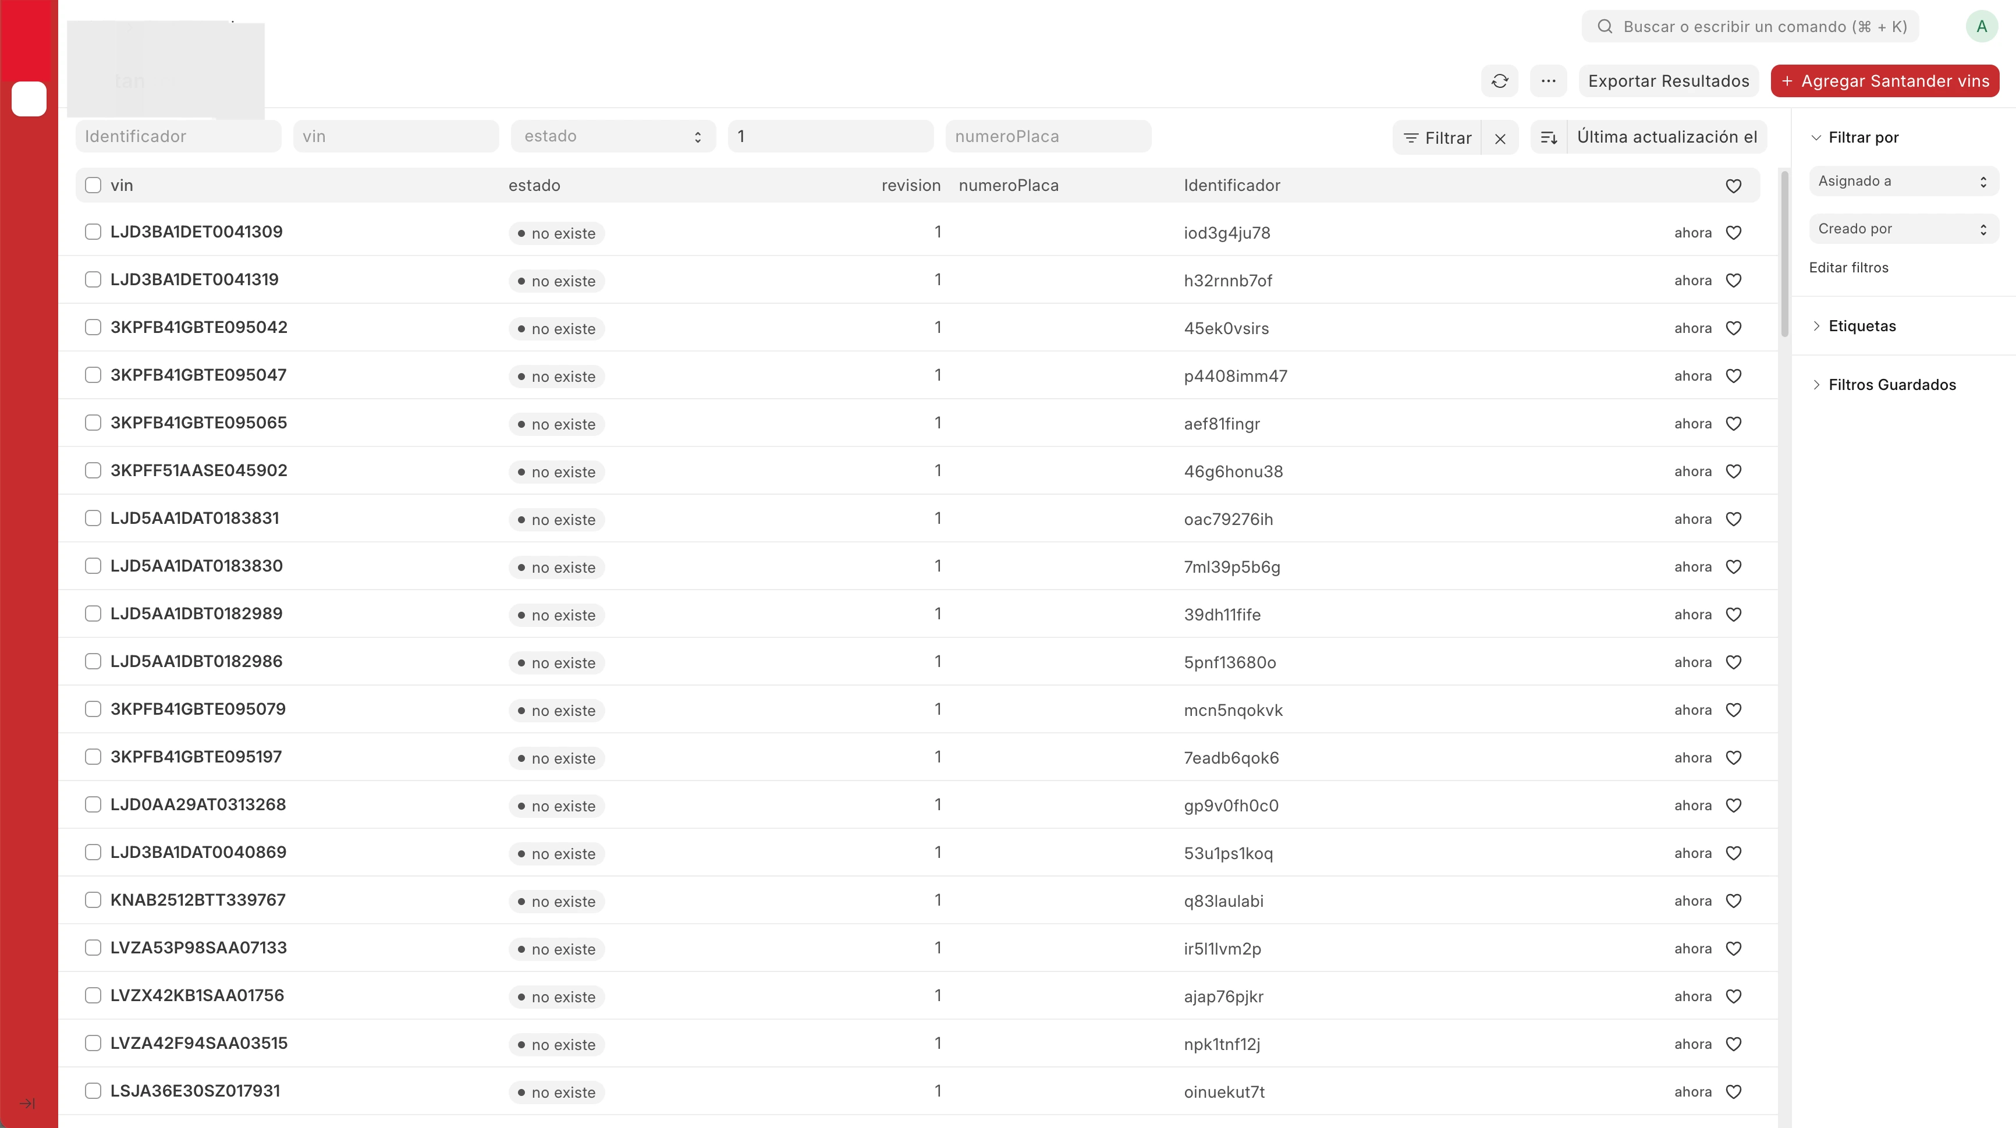Image resolution: width=2016 pixels, height=1128 pixels.
Task: Like row 3KPFB41GBTE095065 with heart icon
Action: (x=1734, y=424)
